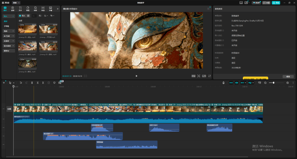Click the undo arrow in timeline toolbar
The height and width of the screenshot is (159, 297).
tap(21, 83)
